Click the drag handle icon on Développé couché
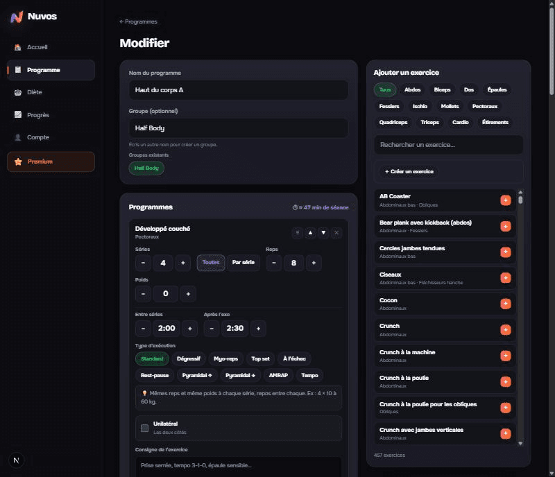Image resolution: width=555 pixels, height=477 pixels. (x=298, y=232)
